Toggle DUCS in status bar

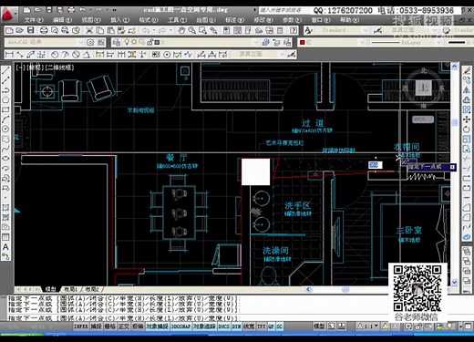(224, 326)
